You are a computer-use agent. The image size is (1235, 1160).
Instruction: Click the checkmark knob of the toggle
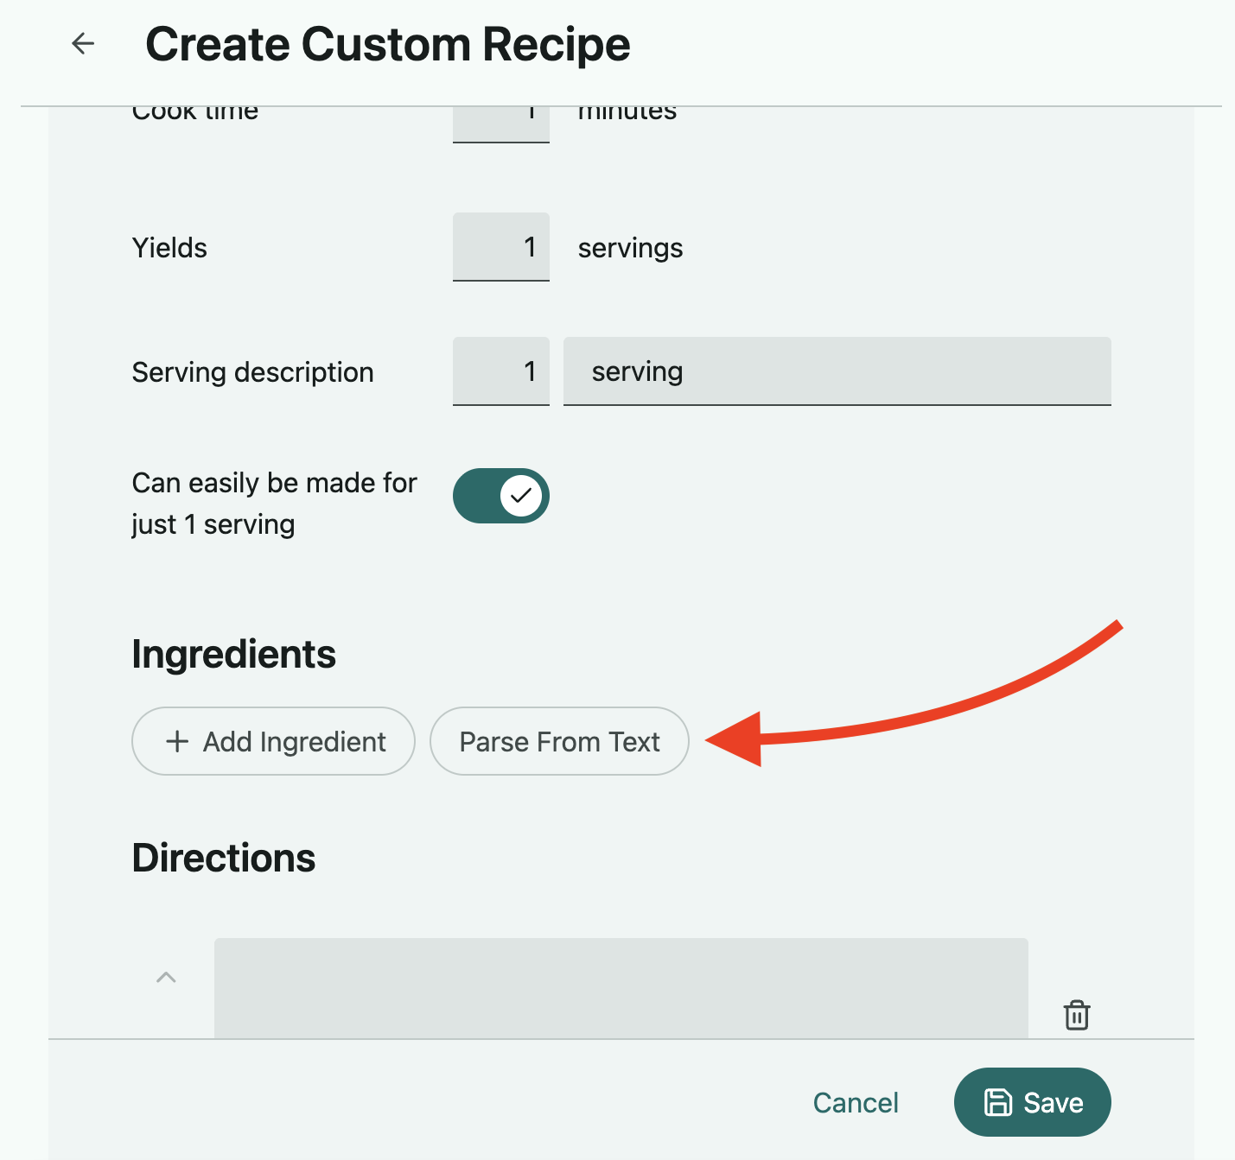(x=521, y=496)
